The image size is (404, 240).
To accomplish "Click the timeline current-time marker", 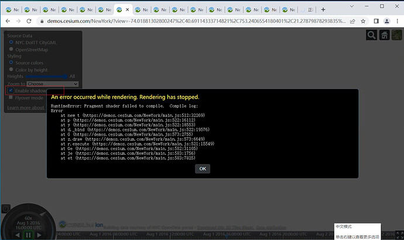I will [x=227, y=236].
